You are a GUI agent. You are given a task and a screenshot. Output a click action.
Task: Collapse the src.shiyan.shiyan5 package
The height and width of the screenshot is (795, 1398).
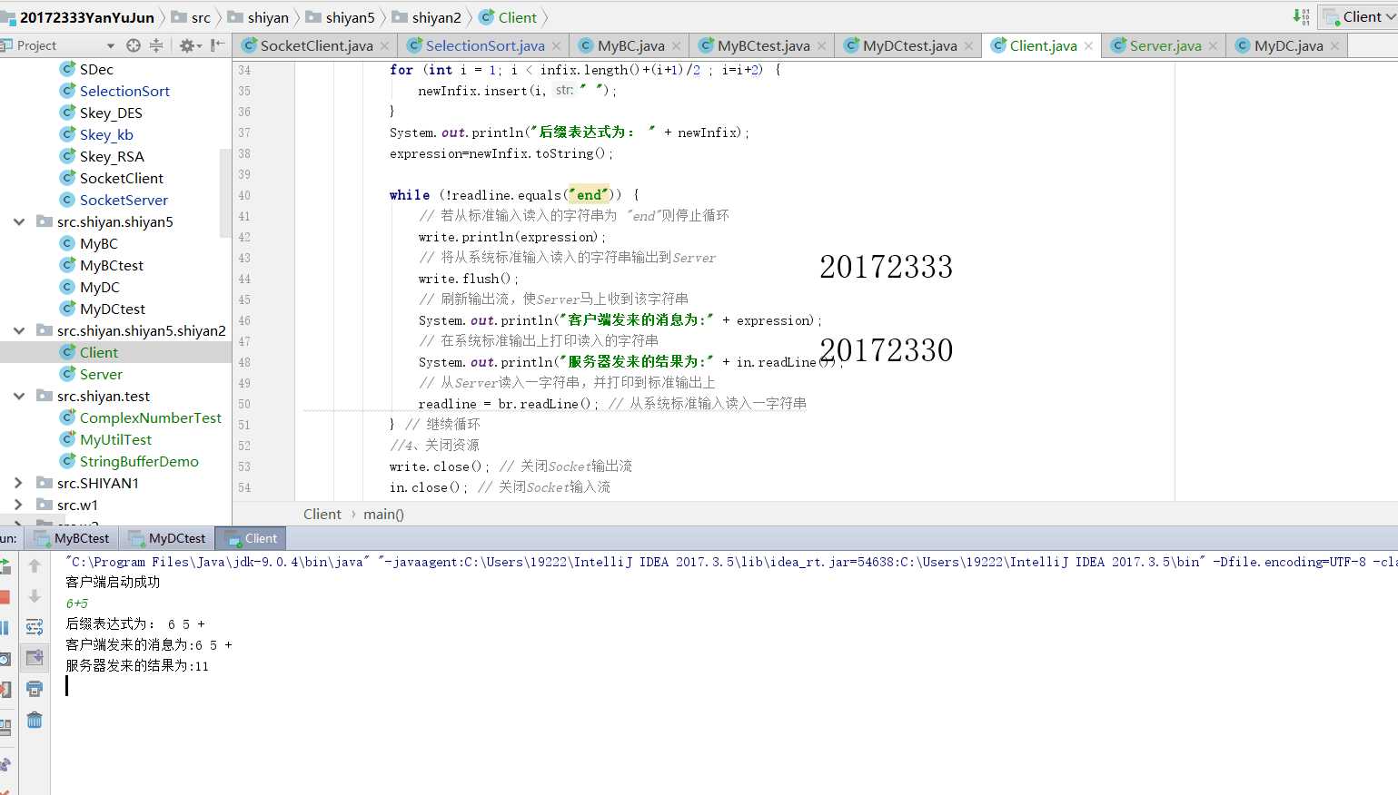click(18, 221)
